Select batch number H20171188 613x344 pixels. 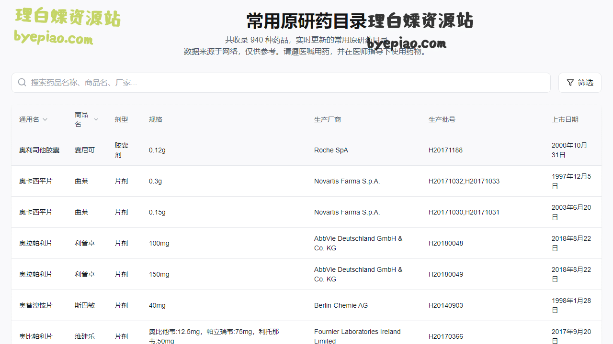[446, 150]
